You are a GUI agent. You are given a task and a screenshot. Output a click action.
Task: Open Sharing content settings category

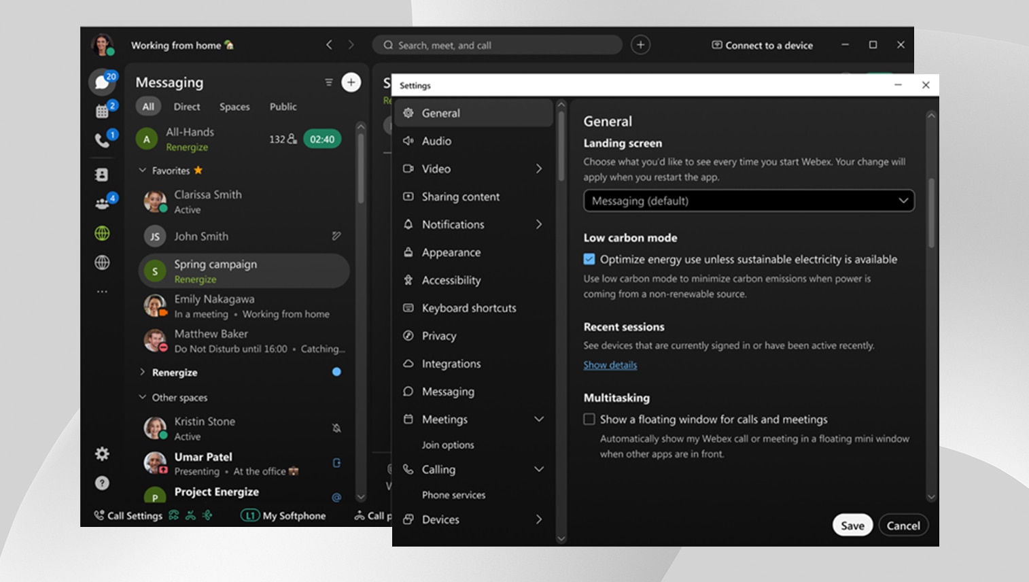click(474, 196)
